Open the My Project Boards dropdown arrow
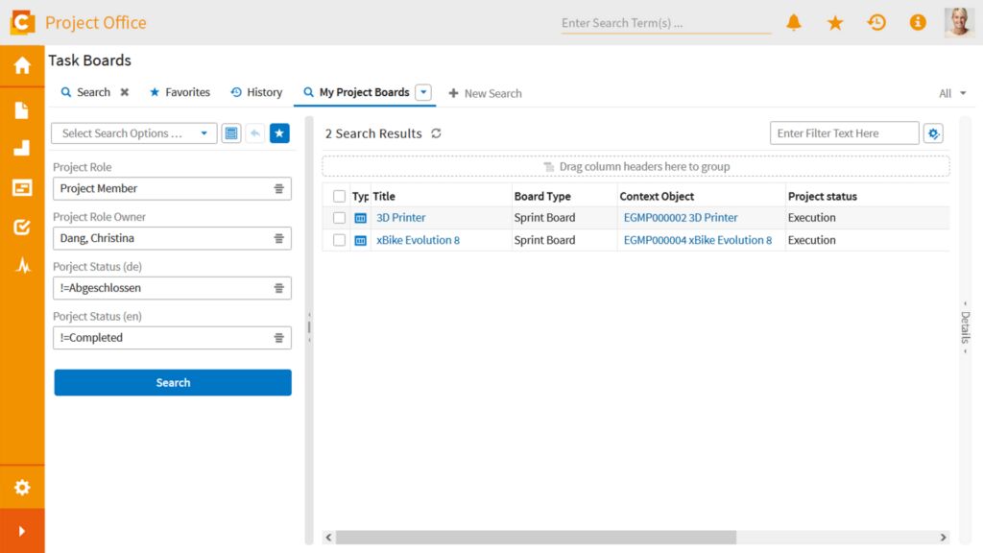This screenshot has width=983, height=553. tap(422, 91)
